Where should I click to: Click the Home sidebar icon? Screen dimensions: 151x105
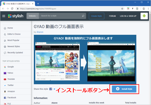[x=5, y=28]
